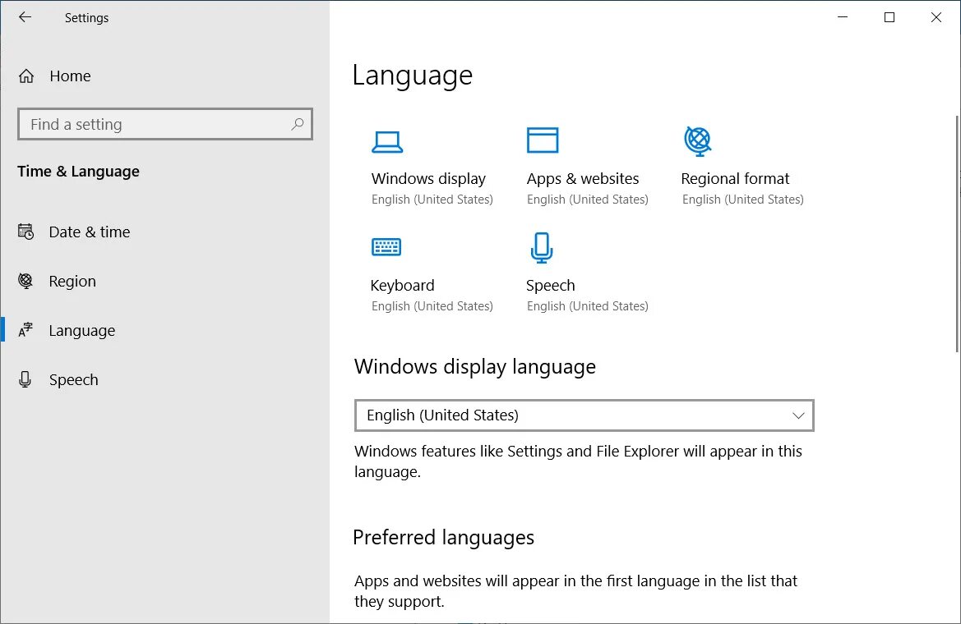Click the Speech microphone icon on the page
This screenshot has height=624, width=961.
point(541,246)
